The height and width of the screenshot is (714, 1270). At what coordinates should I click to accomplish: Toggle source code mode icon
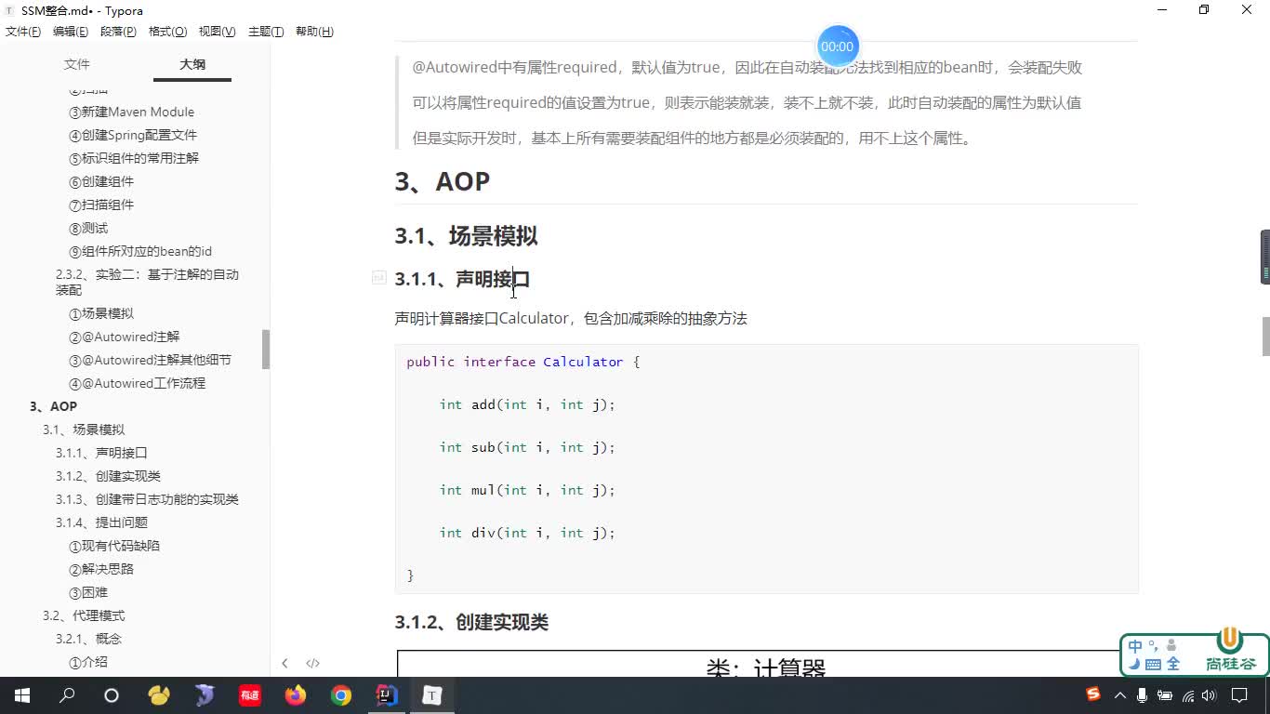pos(313,663)
